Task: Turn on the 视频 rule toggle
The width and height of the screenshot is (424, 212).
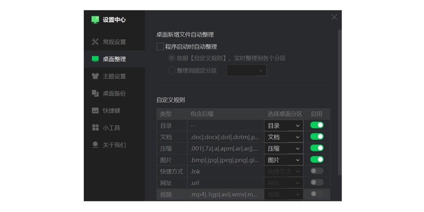Action: (x=317, y=194)
